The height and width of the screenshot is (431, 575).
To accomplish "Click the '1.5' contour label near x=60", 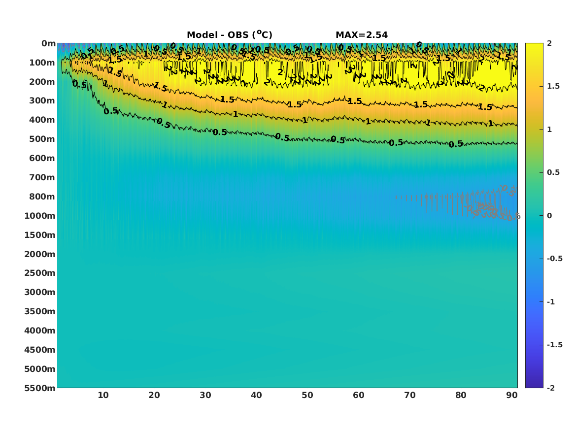I will click(x=355, y=101).
